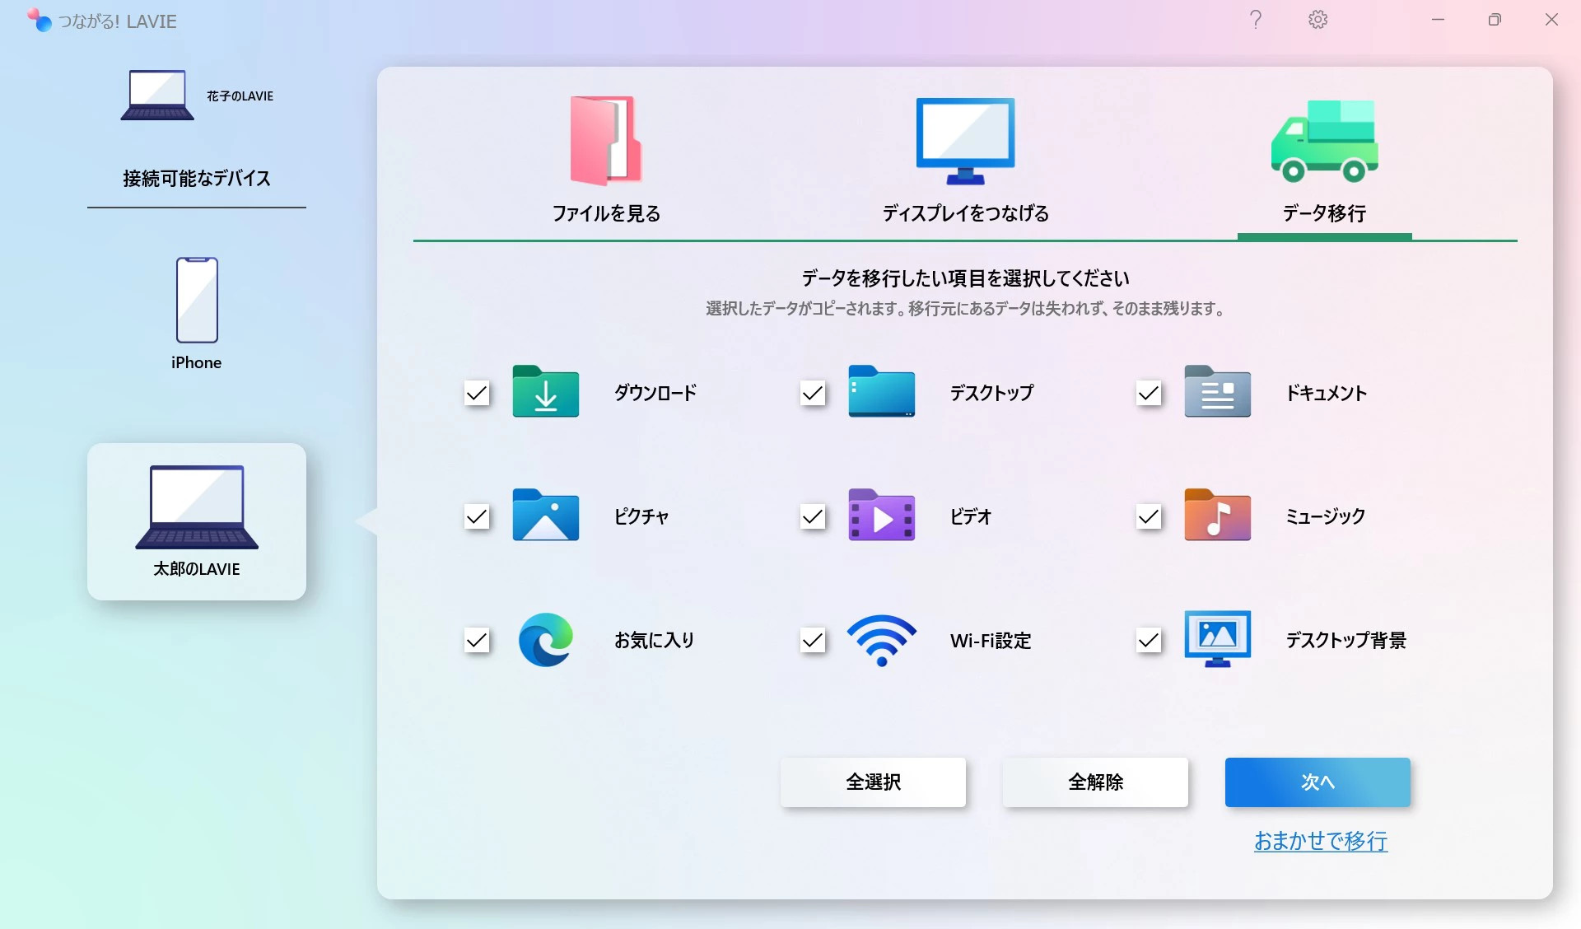Uncheck the ミュージック checkbox
The height and width of the screenshot is (929, 1581).
1149,516
